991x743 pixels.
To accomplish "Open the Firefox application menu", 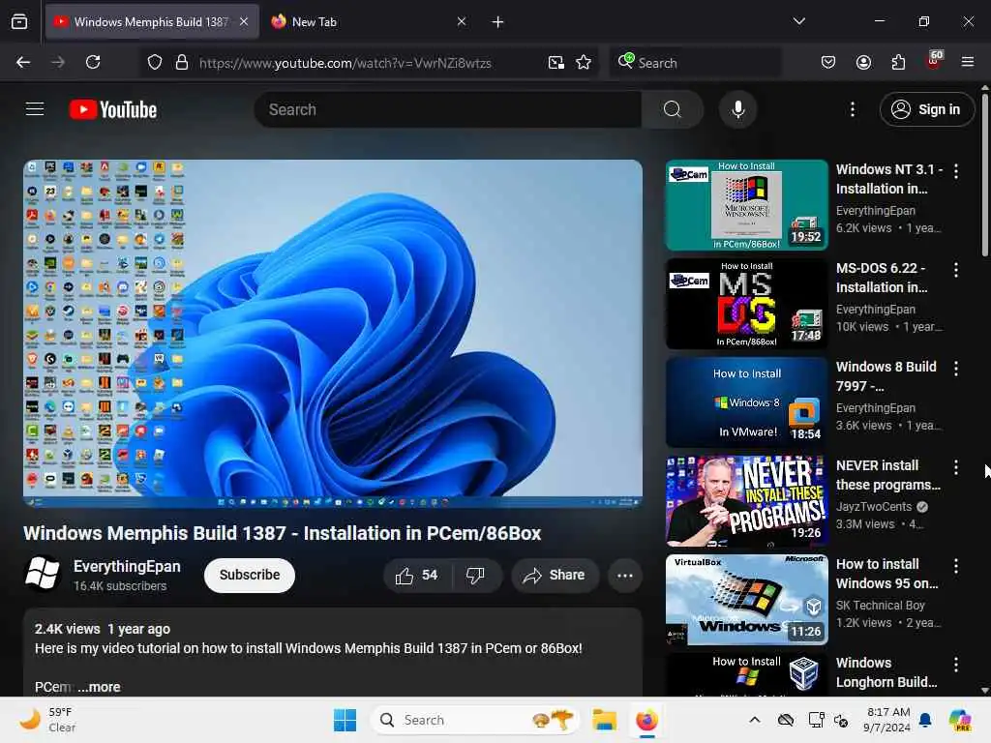I will coord(968,62).
